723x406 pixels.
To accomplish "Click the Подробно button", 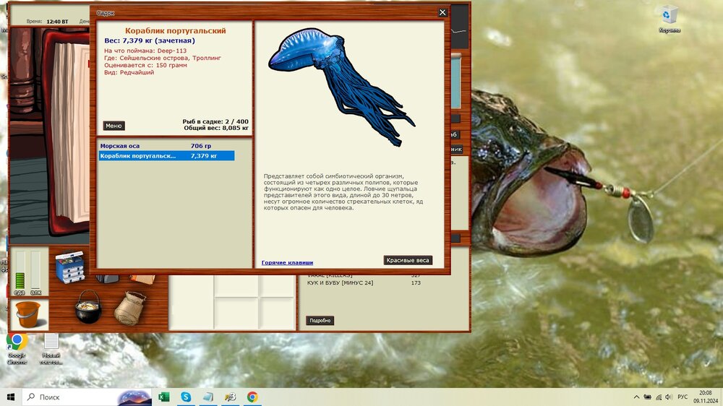I will pyautogui.click(x=320, y=321).
